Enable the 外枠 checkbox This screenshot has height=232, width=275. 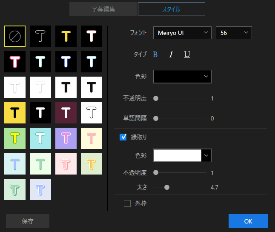pyautogui.click(x=127, y=203)
